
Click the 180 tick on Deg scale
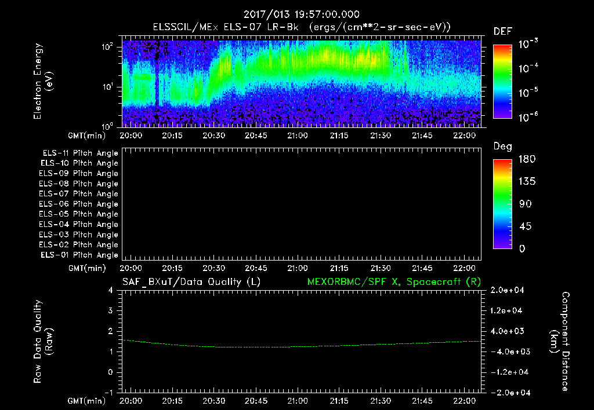click(x=527, y=159)
